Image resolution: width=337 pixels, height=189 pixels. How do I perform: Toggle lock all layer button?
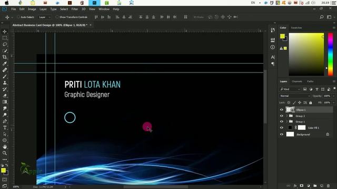point(311,103)
